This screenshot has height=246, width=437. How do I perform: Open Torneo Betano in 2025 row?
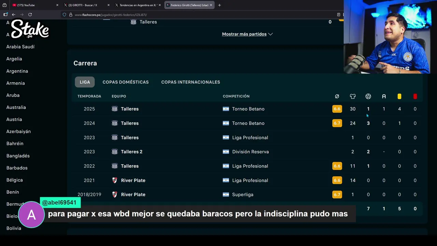(x=248, y=109)
